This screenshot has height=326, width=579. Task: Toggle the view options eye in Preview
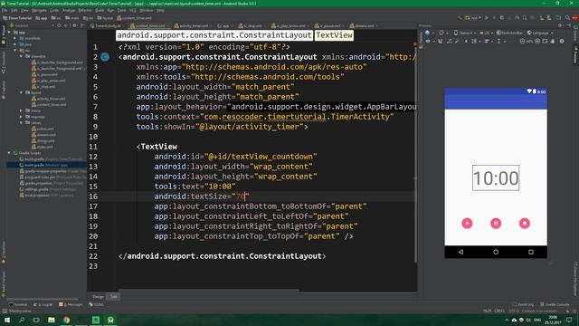[x=428, y=42]
